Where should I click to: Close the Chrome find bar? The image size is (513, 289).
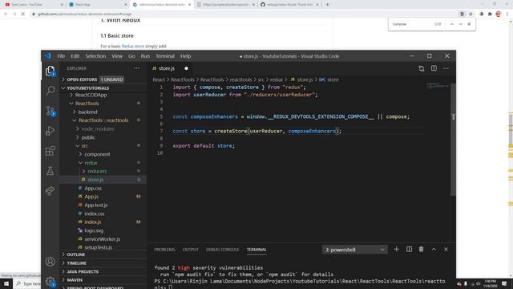469,24
